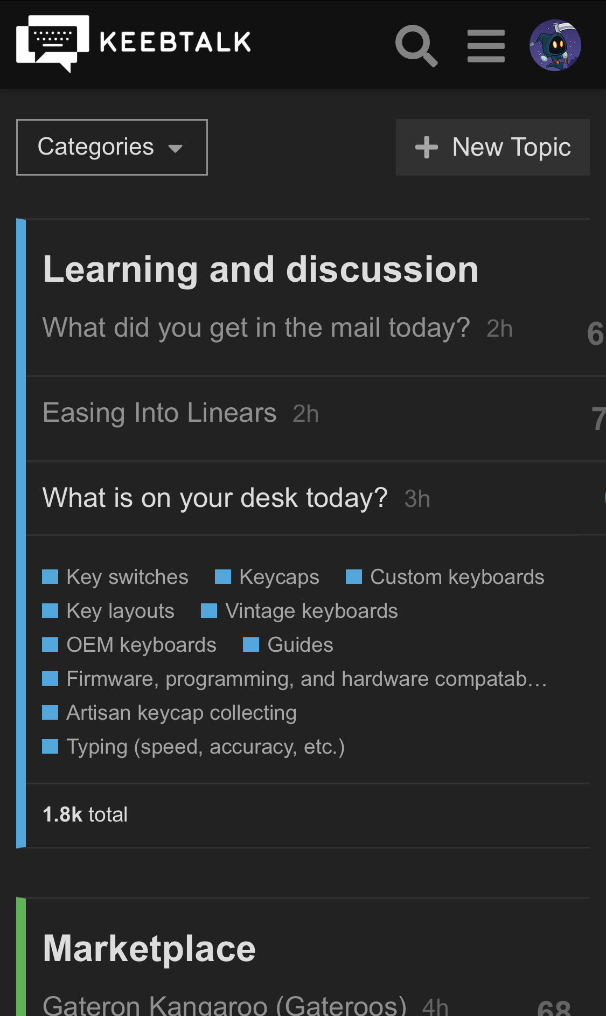Open the hamburger menu icon
Screen dimensions: 606x1016
486,46
